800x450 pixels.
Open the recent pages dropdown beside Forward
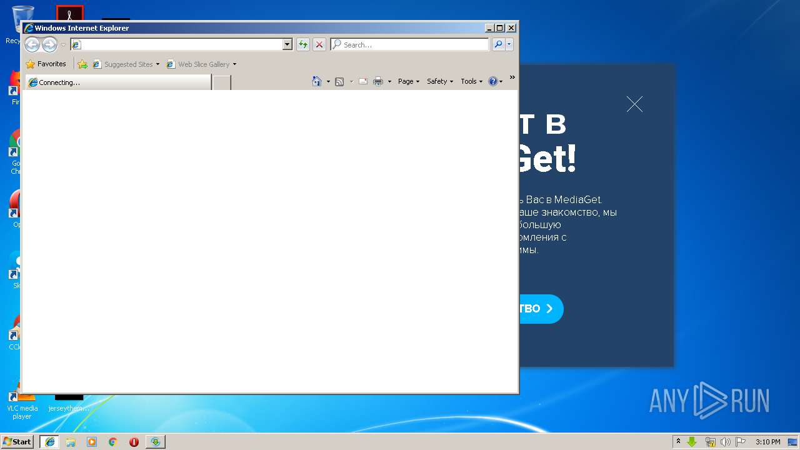tap(63, 45)
